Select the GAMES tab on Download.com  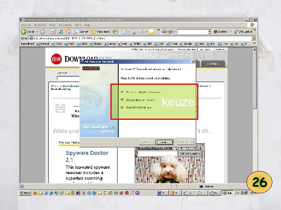click(213, 64)
